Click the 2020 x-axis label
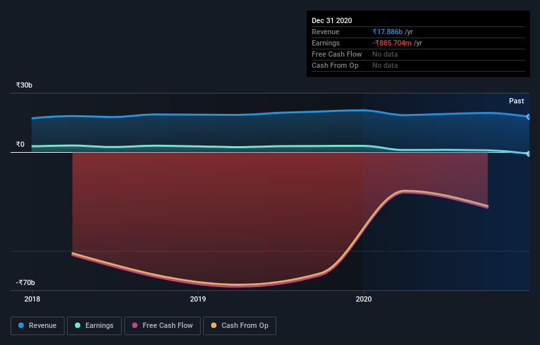 pyautogui.click(x=364, y=299)
